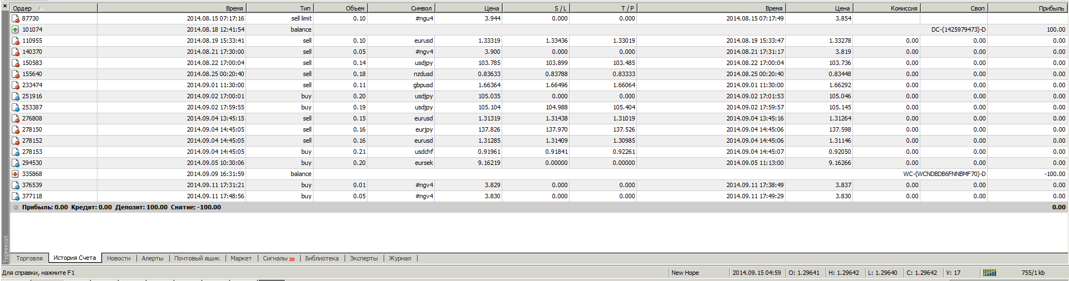Screen dimensions: 1069x281
Task: Click the connection bars indicator in status bar
Action: coord(989,273)
